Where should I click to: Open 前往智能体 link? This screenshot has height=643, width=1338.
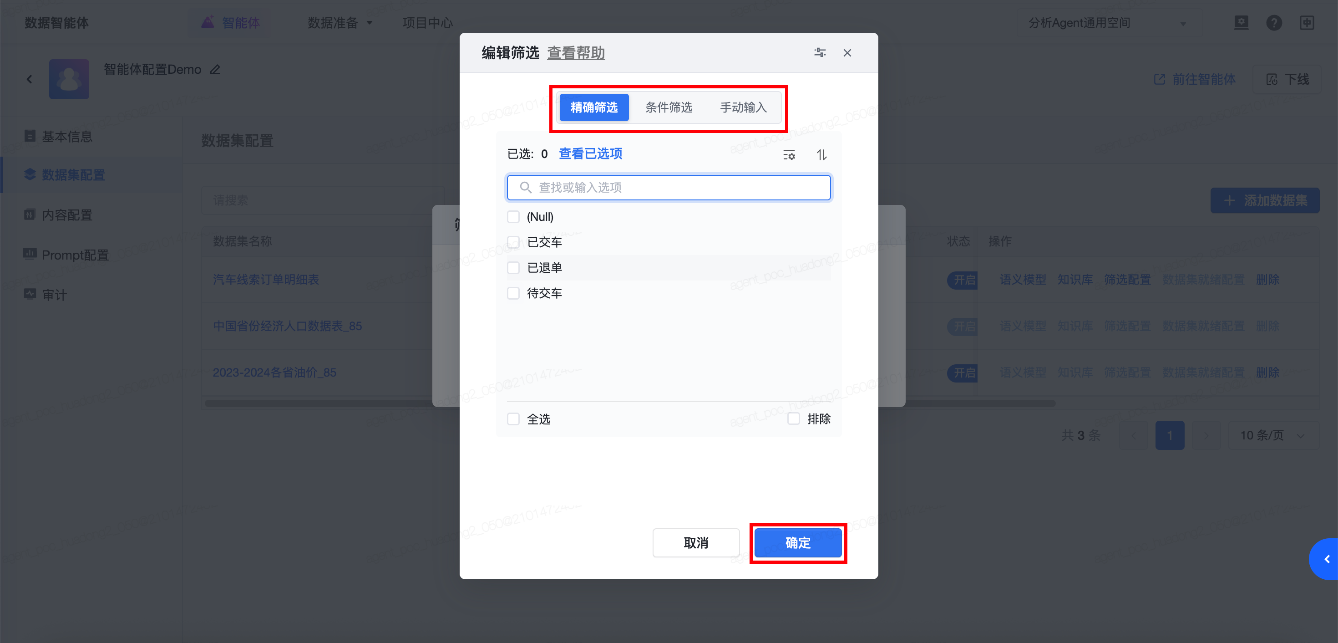point(1195,79)
